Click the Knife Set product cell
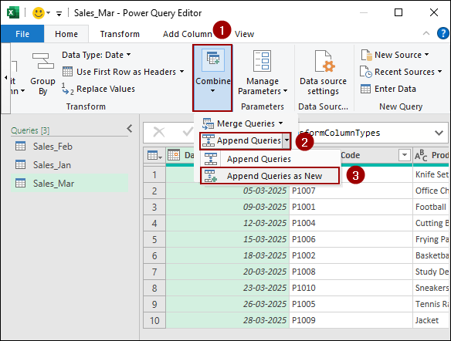Image resolution: width=451 pixels, height=341 pixels. tap(431, 174)
